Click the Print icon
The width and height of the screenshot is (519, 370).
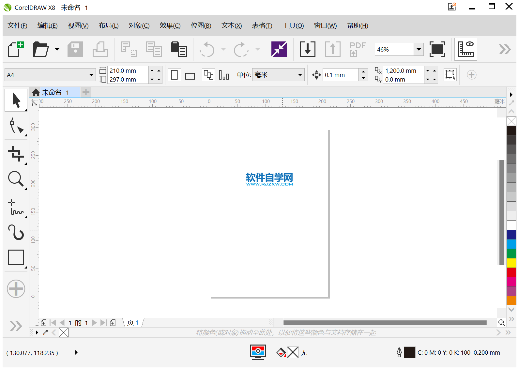pos(100,49)
